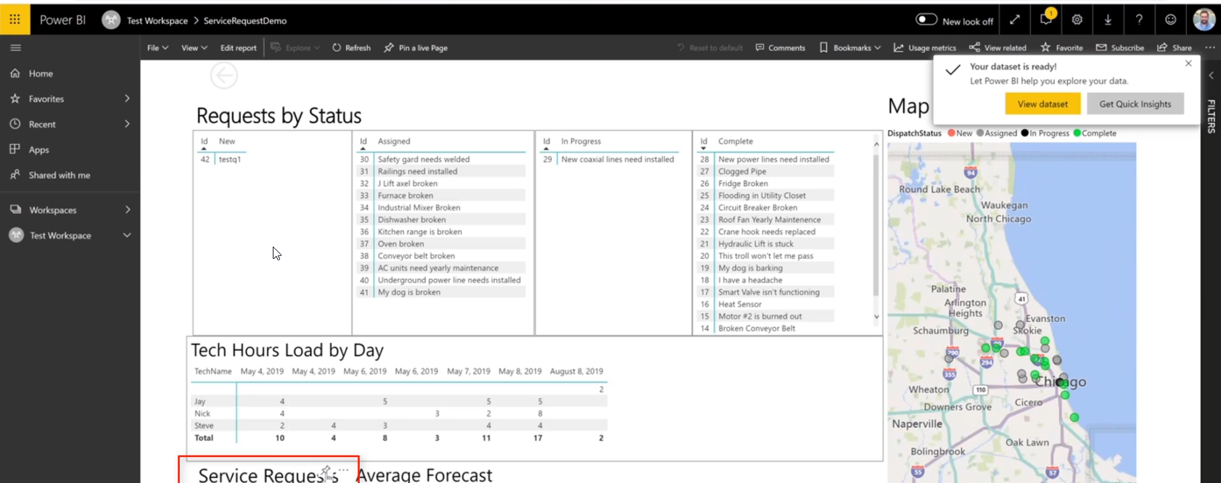
Task: Open the user profile picture
Action: click(1204, 20)
